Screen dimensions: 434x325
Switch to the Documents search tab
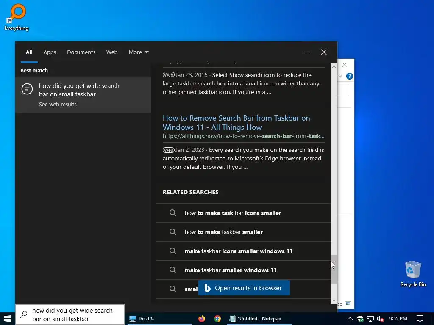[81, 52]
